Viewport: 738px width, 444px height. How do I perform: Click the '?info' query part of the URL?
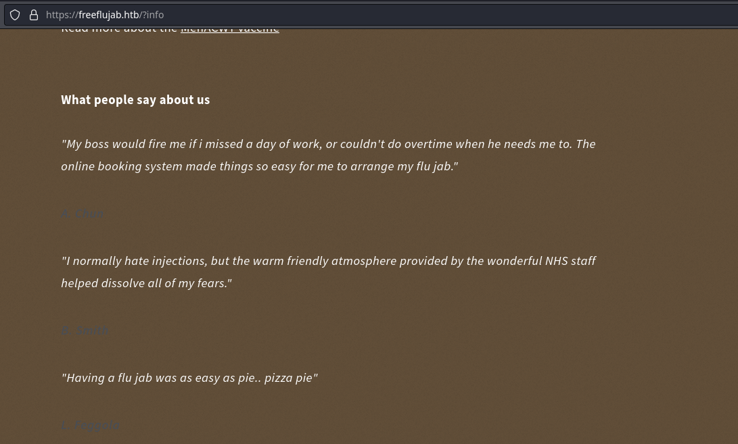[x=153, y=15]
